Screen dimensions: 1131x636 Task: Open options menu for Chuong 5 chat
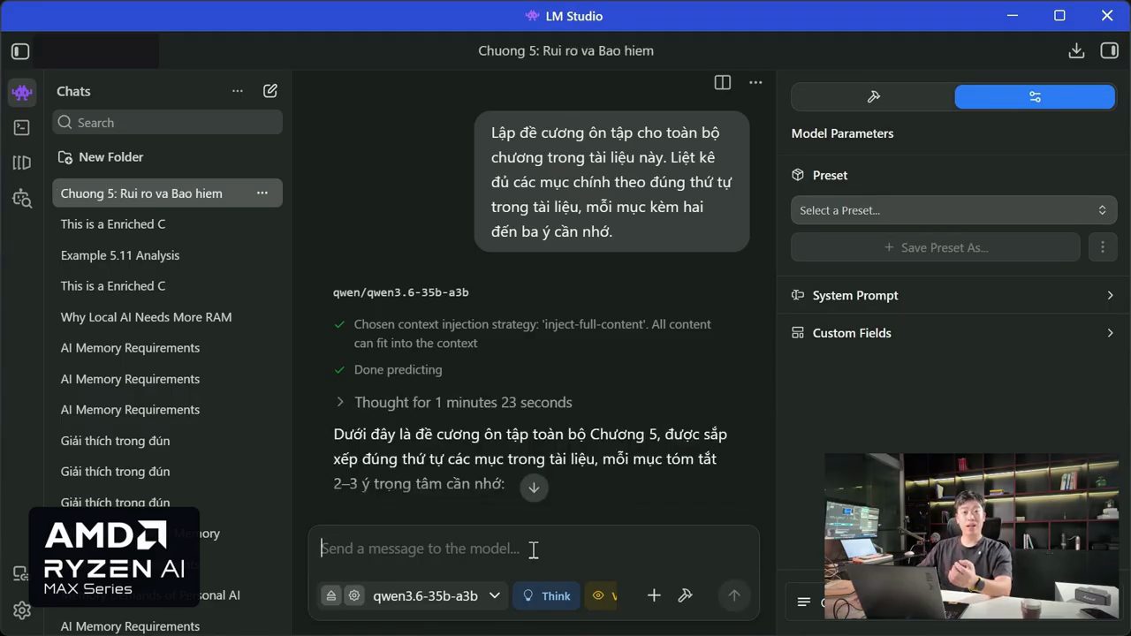tap(262, 193)
